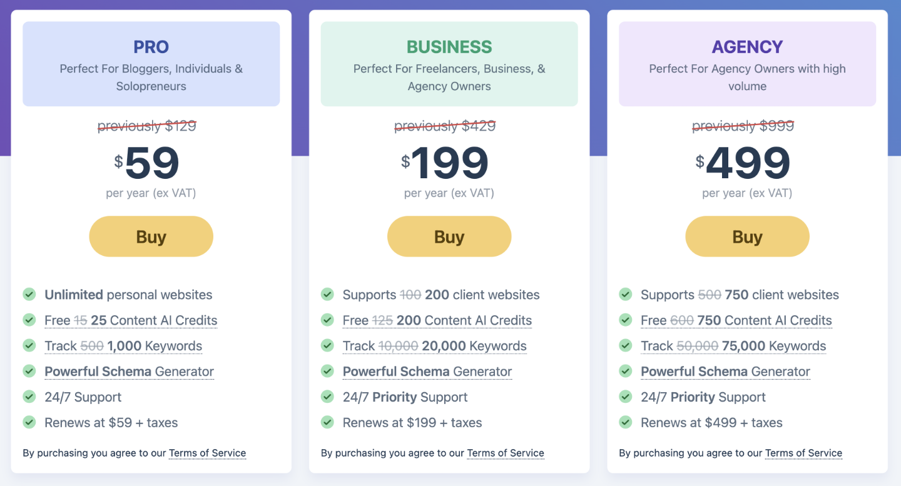Open Terms of Service link under AGENCY plan

[x=803, y=453]
